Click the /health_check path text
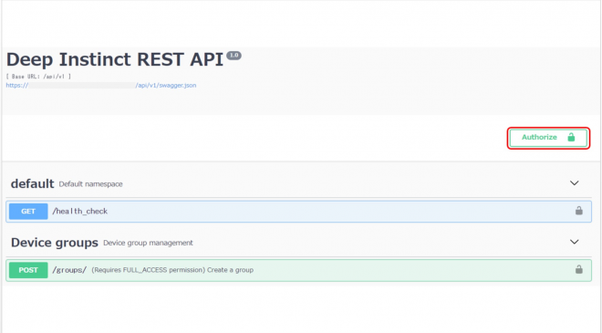This screenshot has height=333, width=602. click(x=80, y=211)
